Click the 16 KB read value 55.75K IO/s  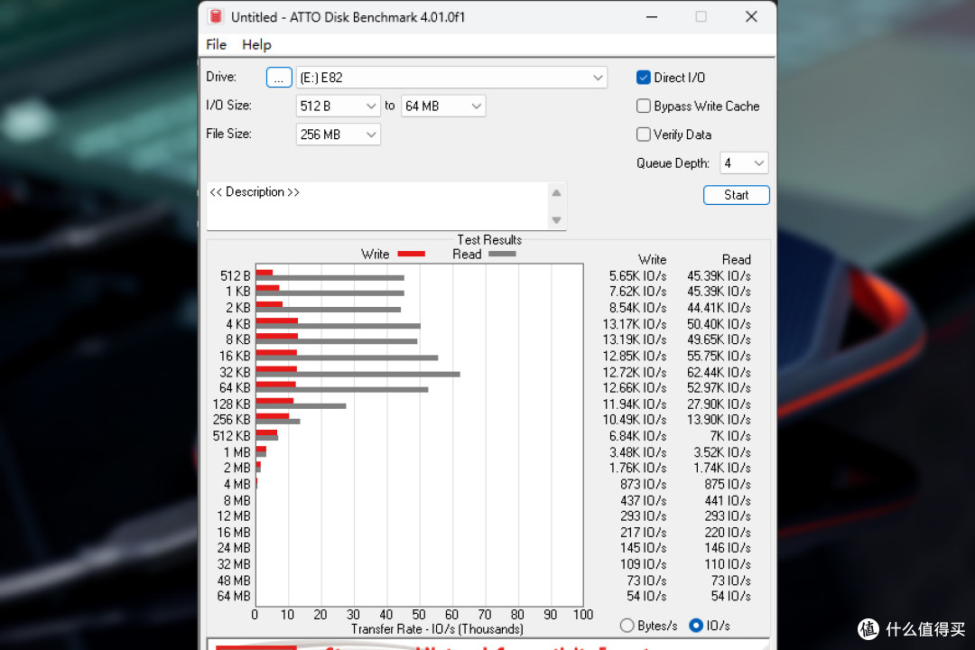tap(719, 357)
